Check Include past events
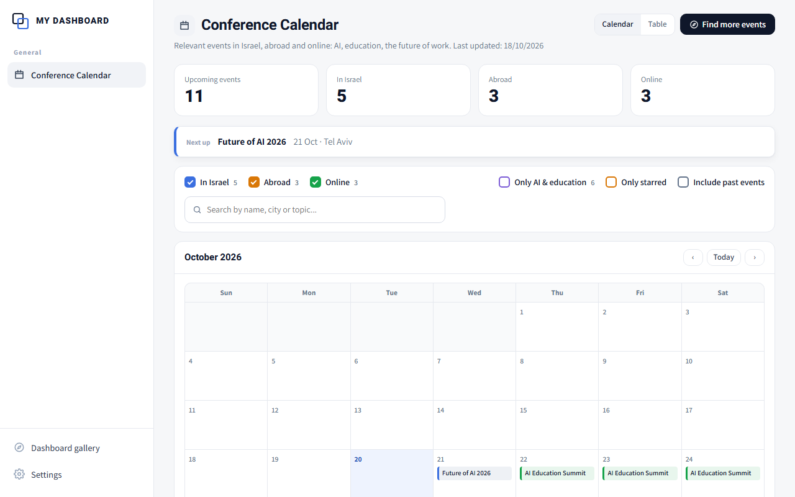 [x=683, y=182]
